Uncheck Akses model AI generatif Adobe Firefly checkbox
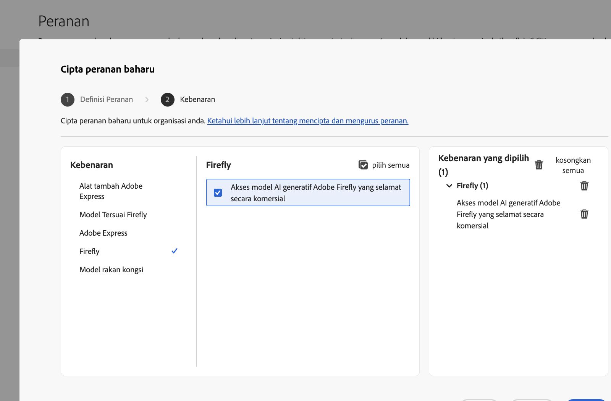611x401 pixels. (x=218, y=192)
